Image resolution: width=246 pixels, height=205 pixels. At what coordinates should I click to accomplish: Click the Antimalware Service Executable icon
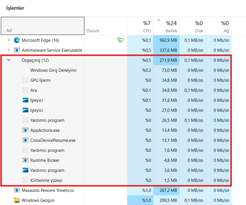click(17, 50)
